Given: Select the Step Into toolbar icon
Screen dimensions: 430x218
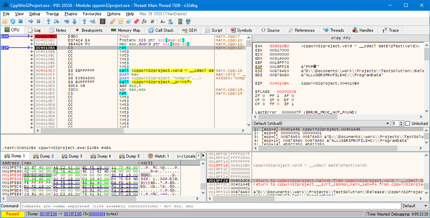Looking at the screenshot, I should [49, 21].
